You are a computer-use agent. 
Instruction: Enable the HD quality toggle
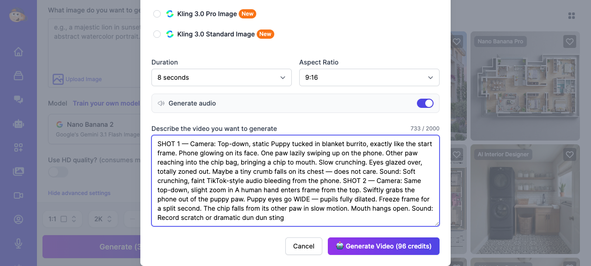click(x=58, y=171)
